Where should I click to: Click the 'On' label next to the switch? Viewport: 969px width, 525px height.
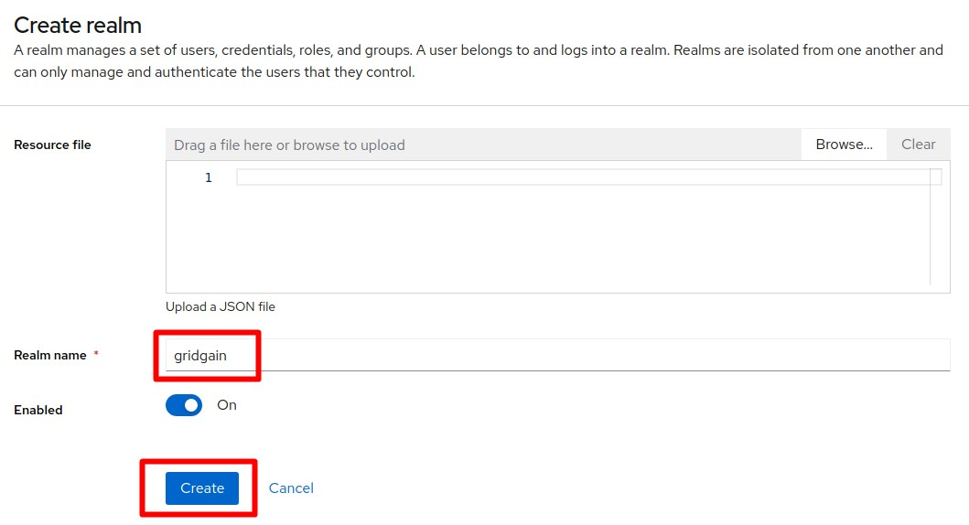click(x=227, y=405)
